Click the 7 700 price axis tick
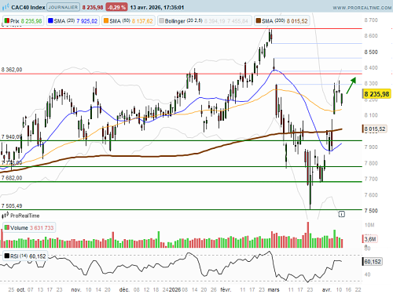This screenshot has width=393, height=294. (371, 179)
